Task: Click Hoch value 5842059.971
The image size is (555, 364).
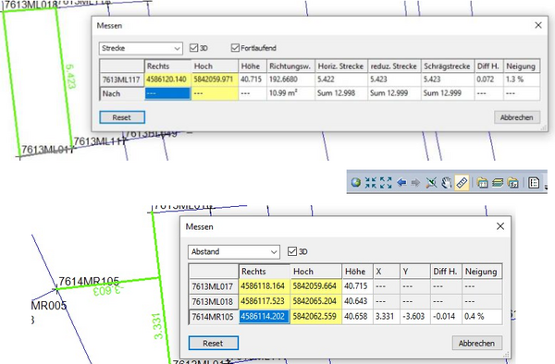Action: [215, 79]
